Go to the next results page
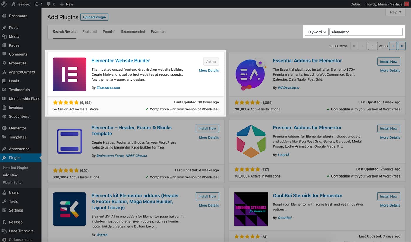Screen dimensions: 411x242 [x=393, y=46]
